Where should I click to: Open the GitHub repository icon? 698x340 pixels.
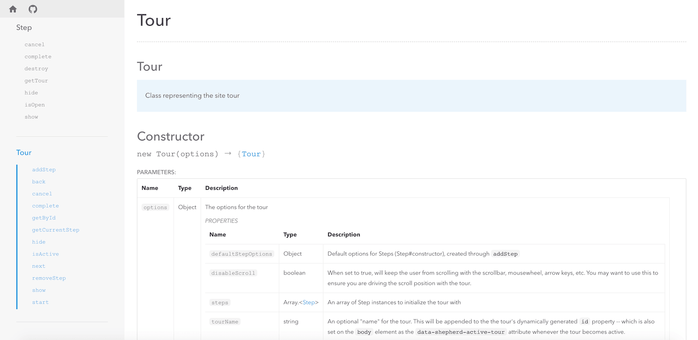(x=33, y=9)
